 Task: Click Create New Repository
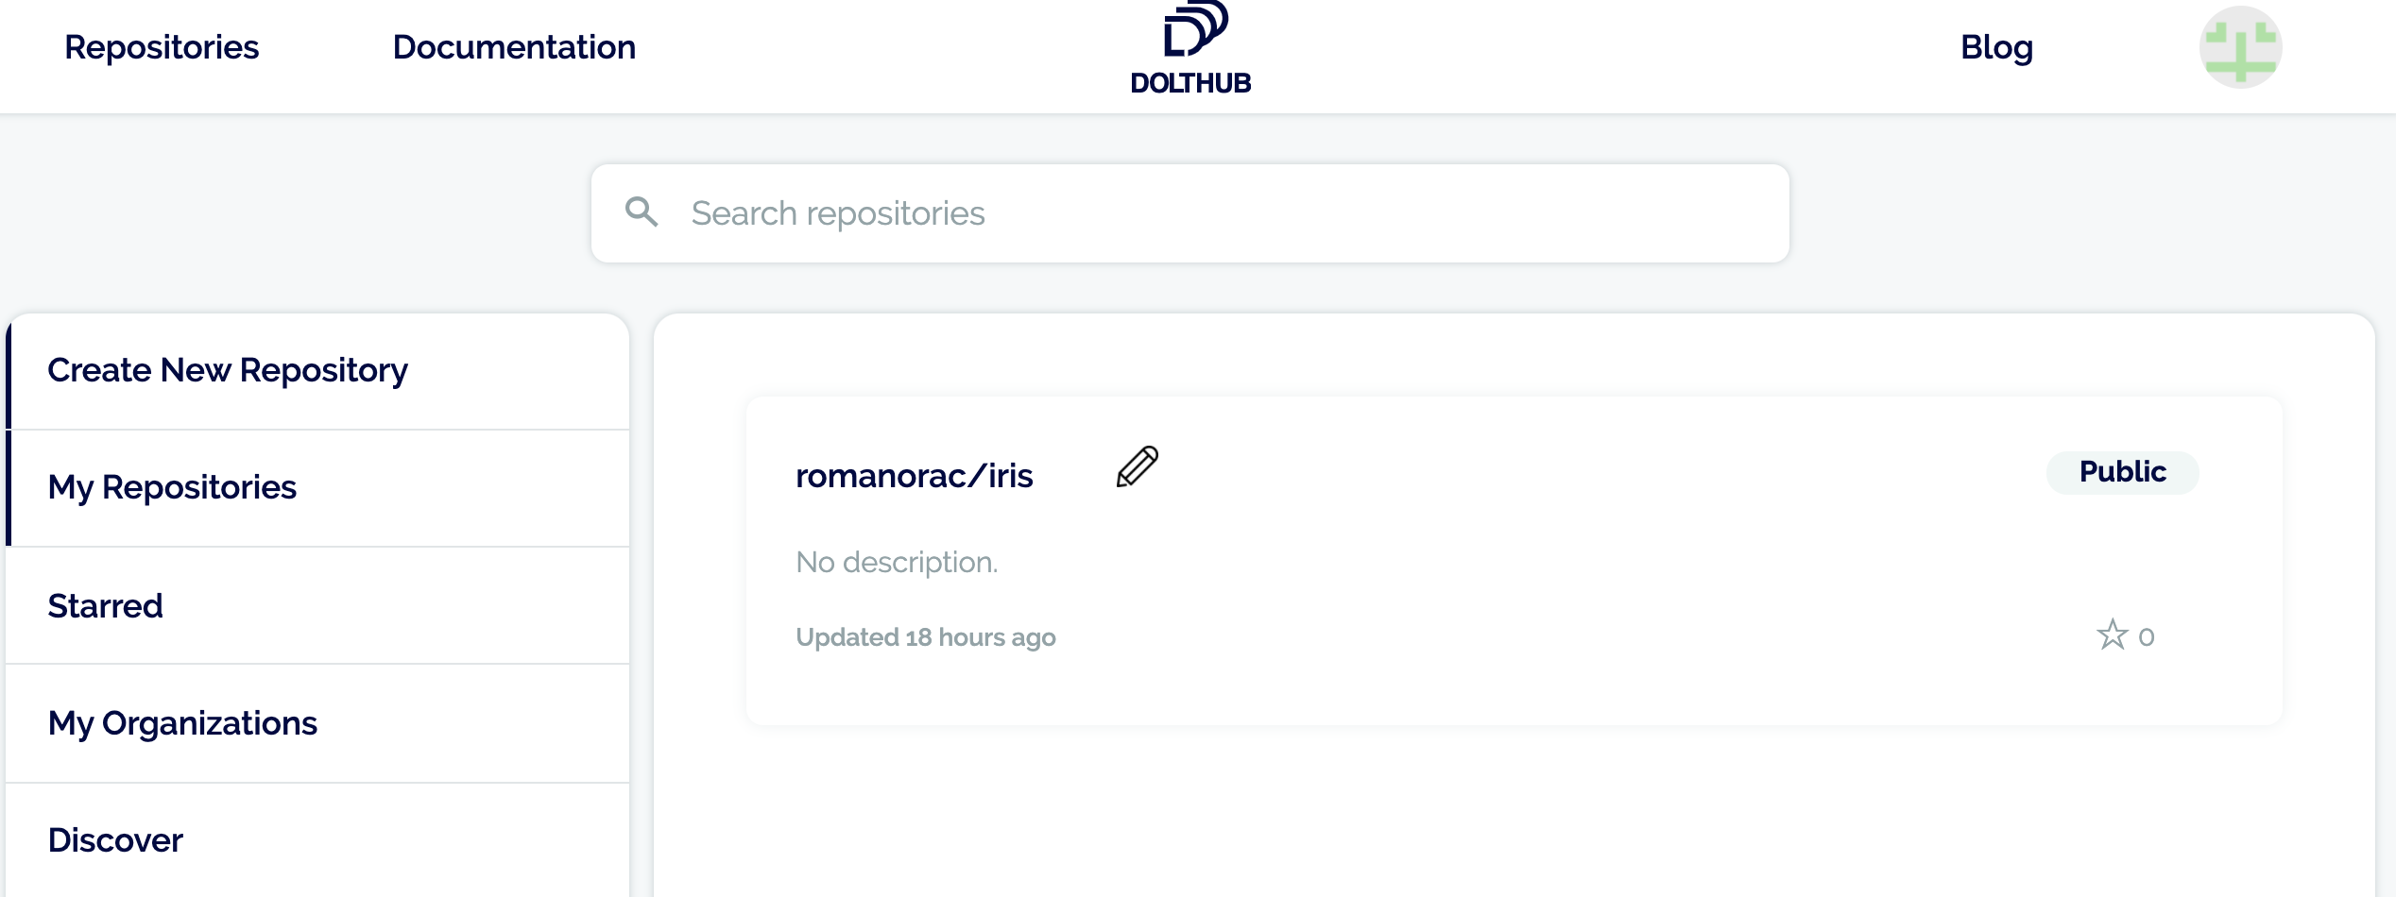(x=228, y=370)
